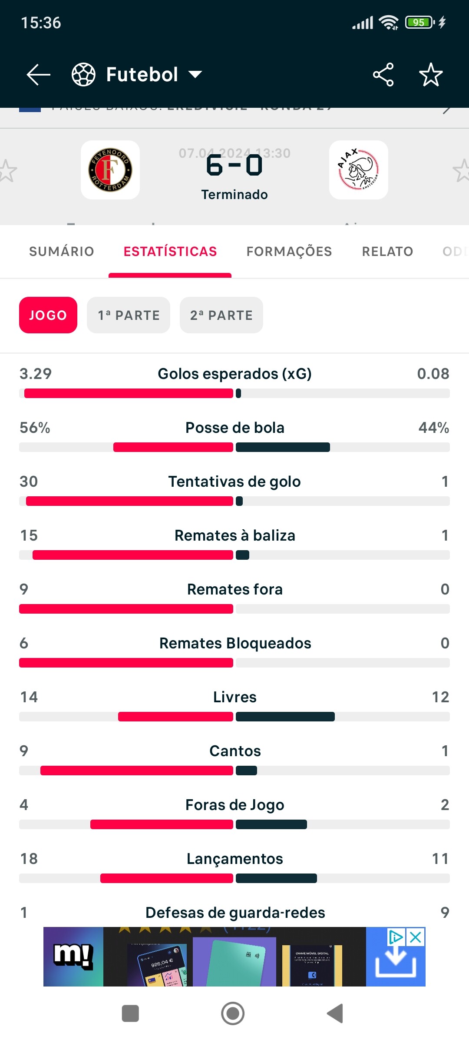Tap the football sport icon
The height and width of the screenshot is (1043, 469).
coord(83,75)
